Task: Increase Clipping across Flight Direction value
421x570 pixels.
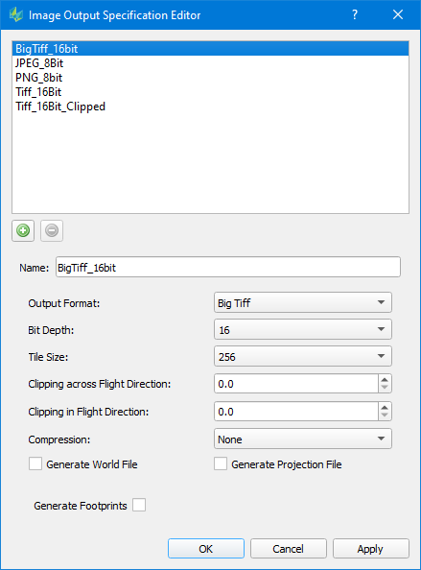Action: click(x=385, y=379)
